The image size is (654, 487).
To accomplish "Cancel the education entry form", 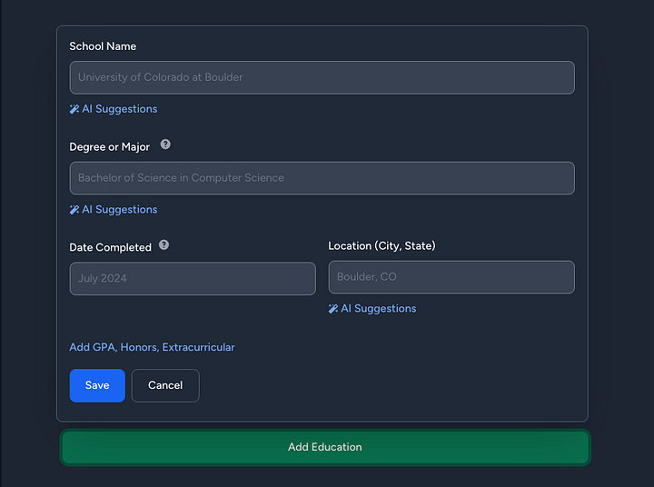I will (x=165, y=385).
